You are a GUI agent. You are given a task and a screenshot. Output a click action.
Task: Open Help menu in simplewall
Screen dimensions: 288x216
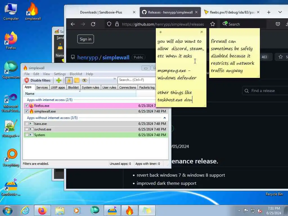[89, 74]
